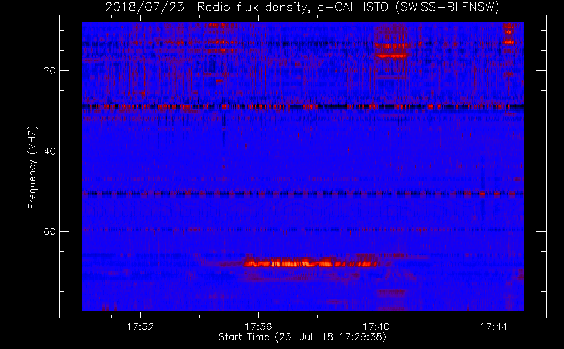Click the bright red burst near 68 MHz
Viewport: 564px width, 349px height.
310,263
